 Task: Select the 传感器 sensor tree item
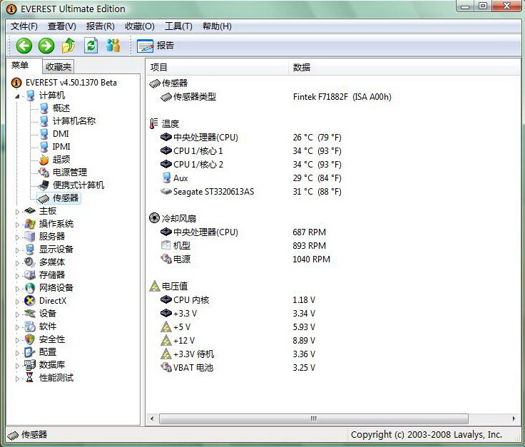65,198
